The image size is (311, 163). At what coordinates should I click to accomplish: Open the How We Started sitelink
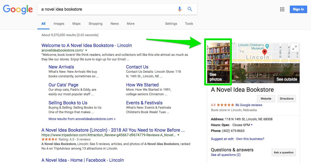[142, 85]
